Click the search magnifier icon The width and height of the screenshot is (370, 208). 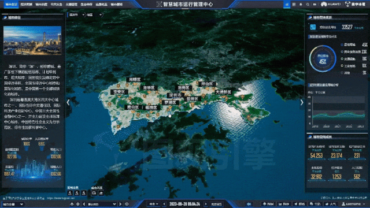[x=308, y=4]
